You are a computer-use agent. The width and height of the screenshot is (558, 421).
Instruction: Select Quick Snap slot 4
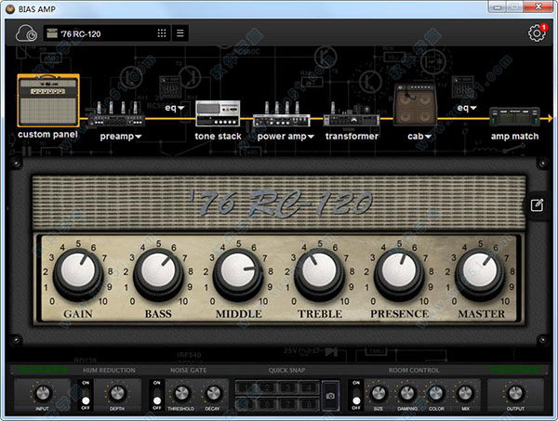click(309, 388)
